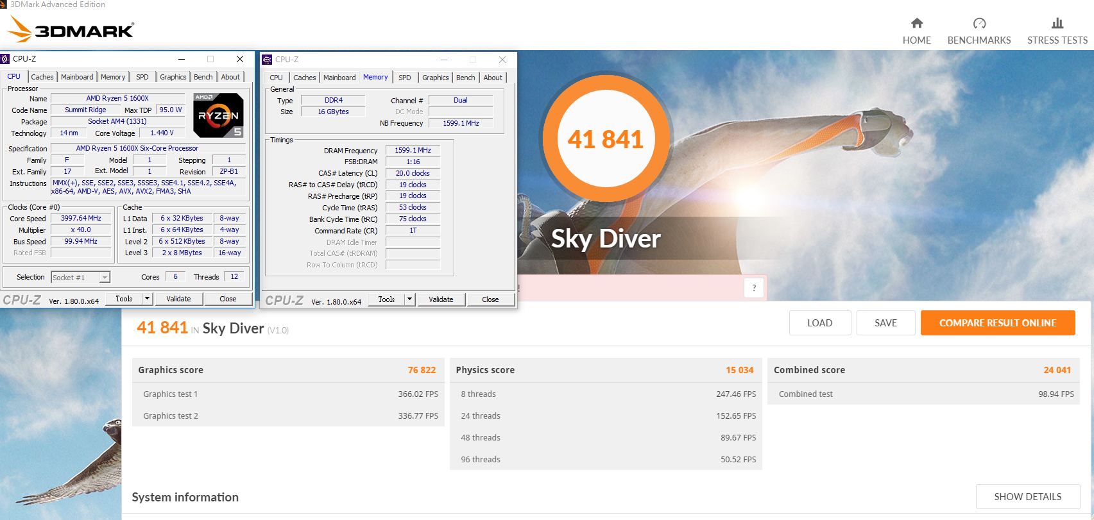Image resolution: width=1094 pixels, height=520 pixels.
Task: Click Tools button in right CPU-Z
Action: click(x=386, y=299)
